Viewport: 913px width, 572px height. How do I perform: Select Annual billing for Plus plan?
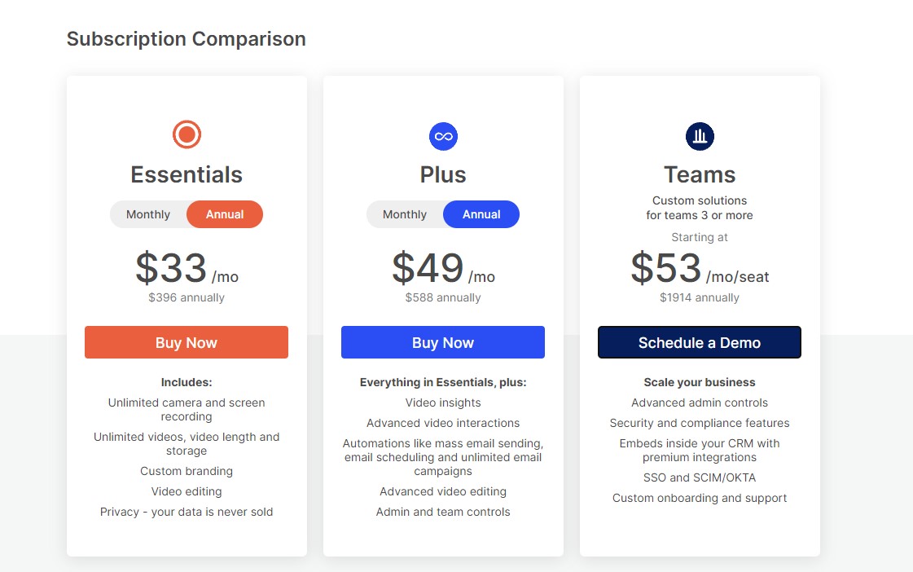click(481, 214)
